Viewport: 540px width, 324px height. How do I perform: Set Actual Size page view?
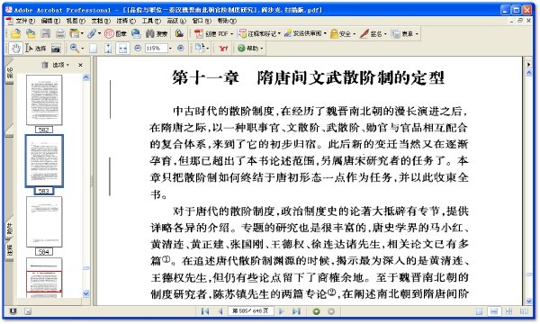click(x=94, y=49)
